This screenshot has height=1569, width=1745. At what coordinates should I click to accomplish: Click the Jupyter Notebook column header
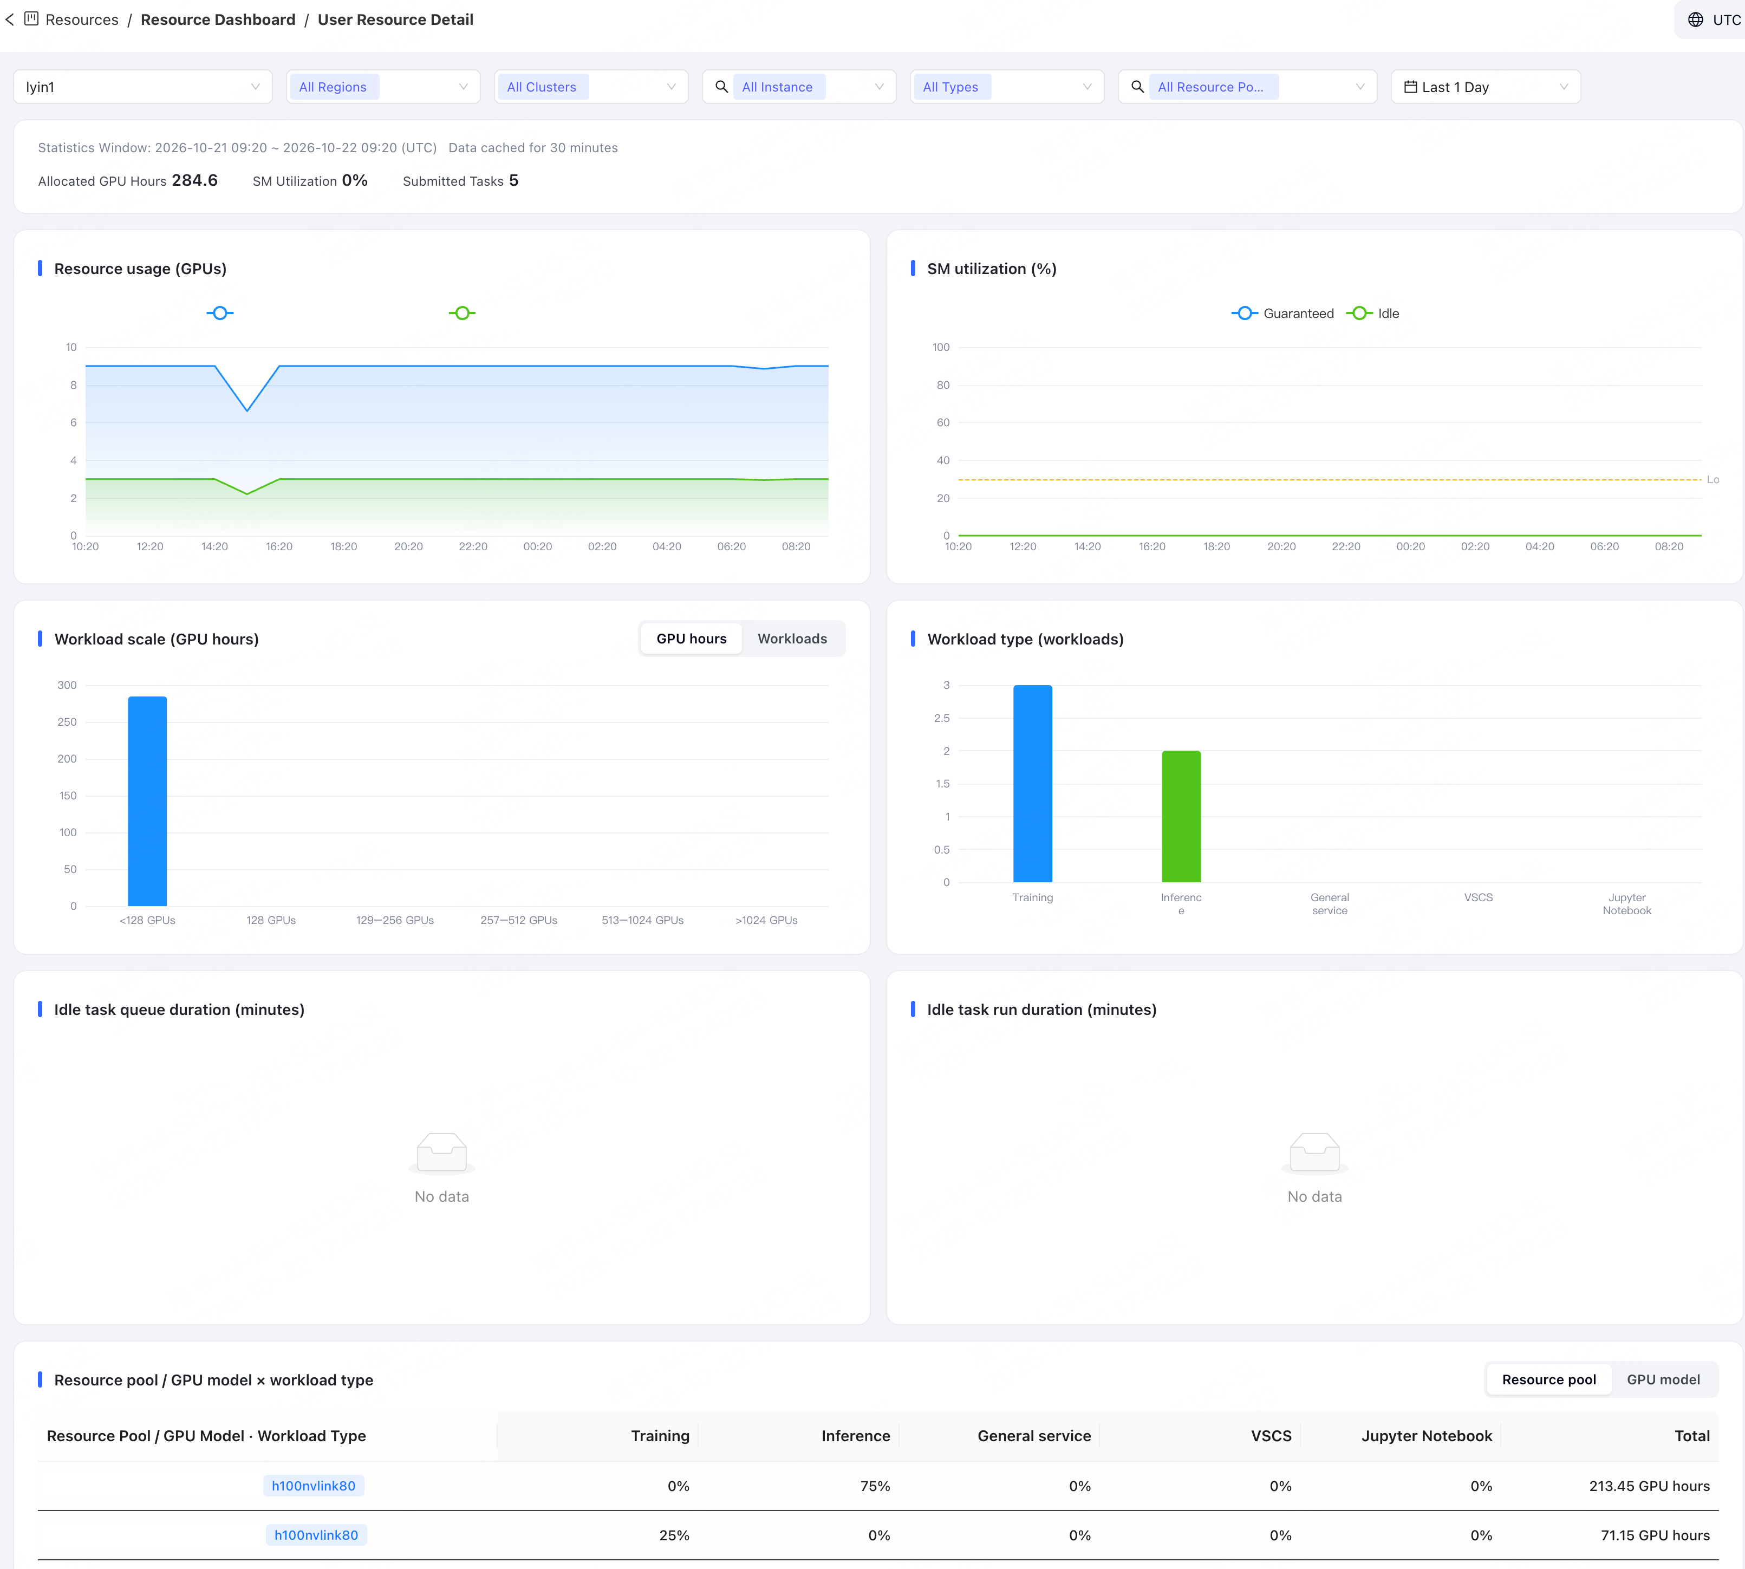[x=1427, y=1435]
